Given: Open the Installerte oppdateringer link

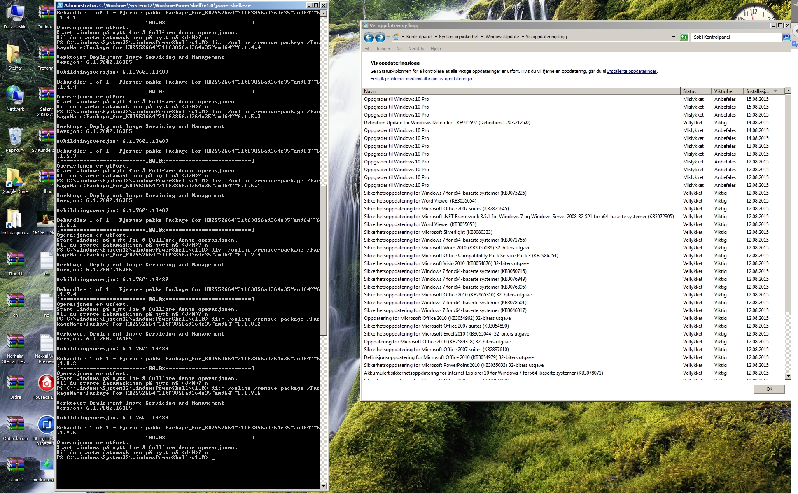Looking at the screenshot, I should tap(632, 71).
